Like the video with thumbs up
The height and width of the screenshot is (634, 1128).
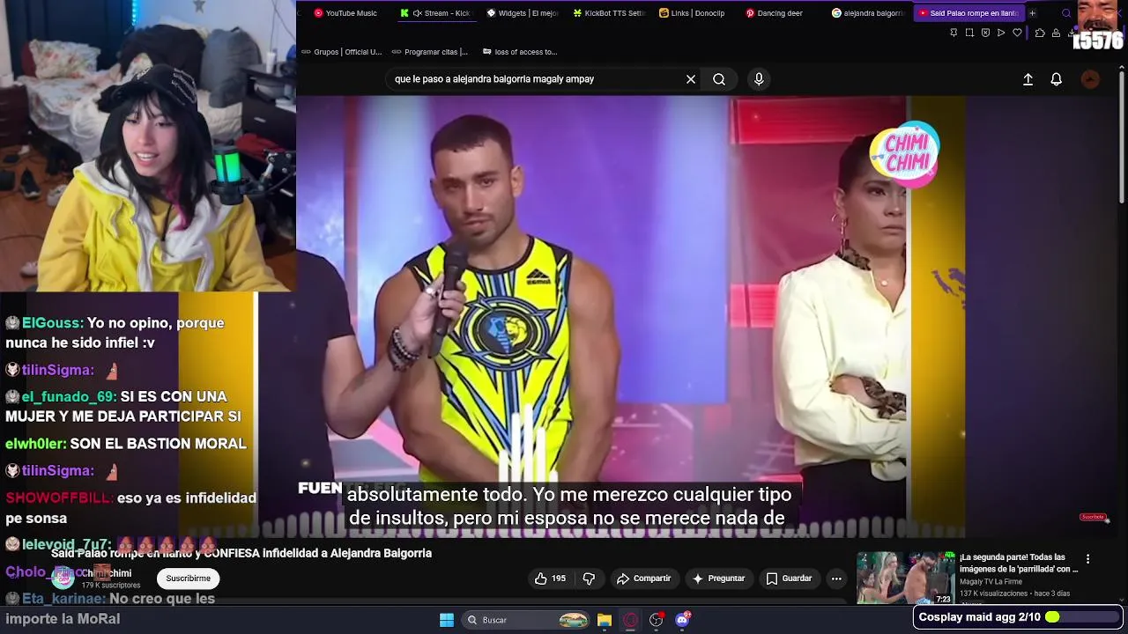pyautogui.click(x=550, y=579)
